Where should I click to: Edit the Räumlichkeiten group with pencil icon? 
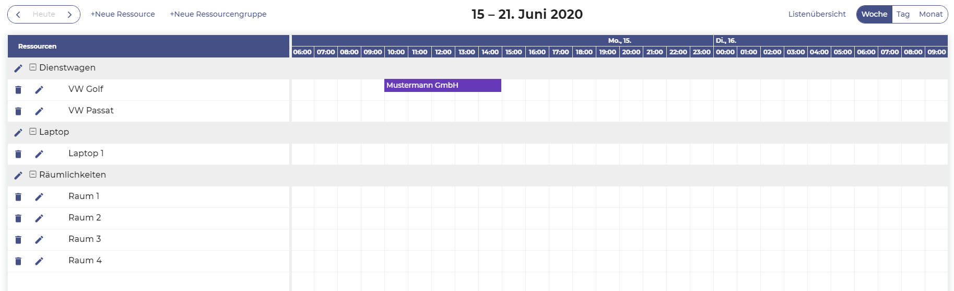[18, 176]
